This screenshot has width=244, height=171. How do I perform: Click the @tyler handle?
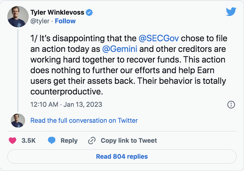40,21
